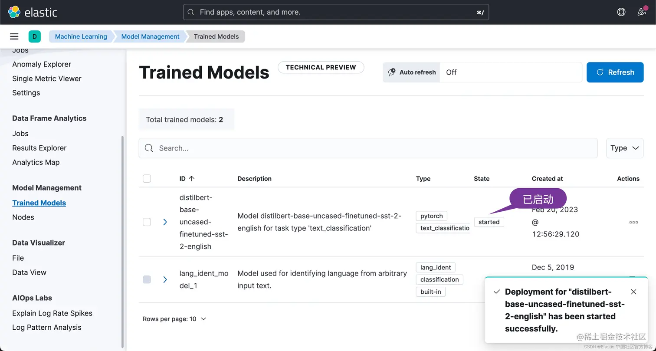
Task: Click the Trained Models breadcrumb
Action: (x=216, y=36)
